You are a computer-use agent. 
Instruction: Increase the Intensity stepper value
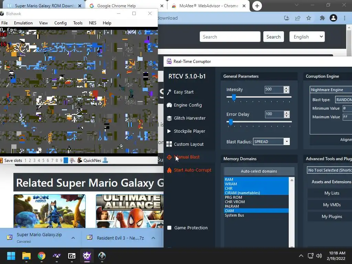pos(286,88)
